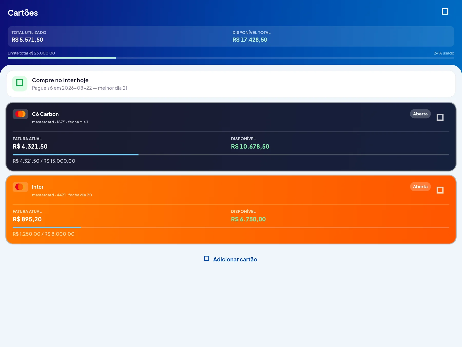Open the Compre no Inter hoje tip
462x347 pixels.
click(231, 84)
